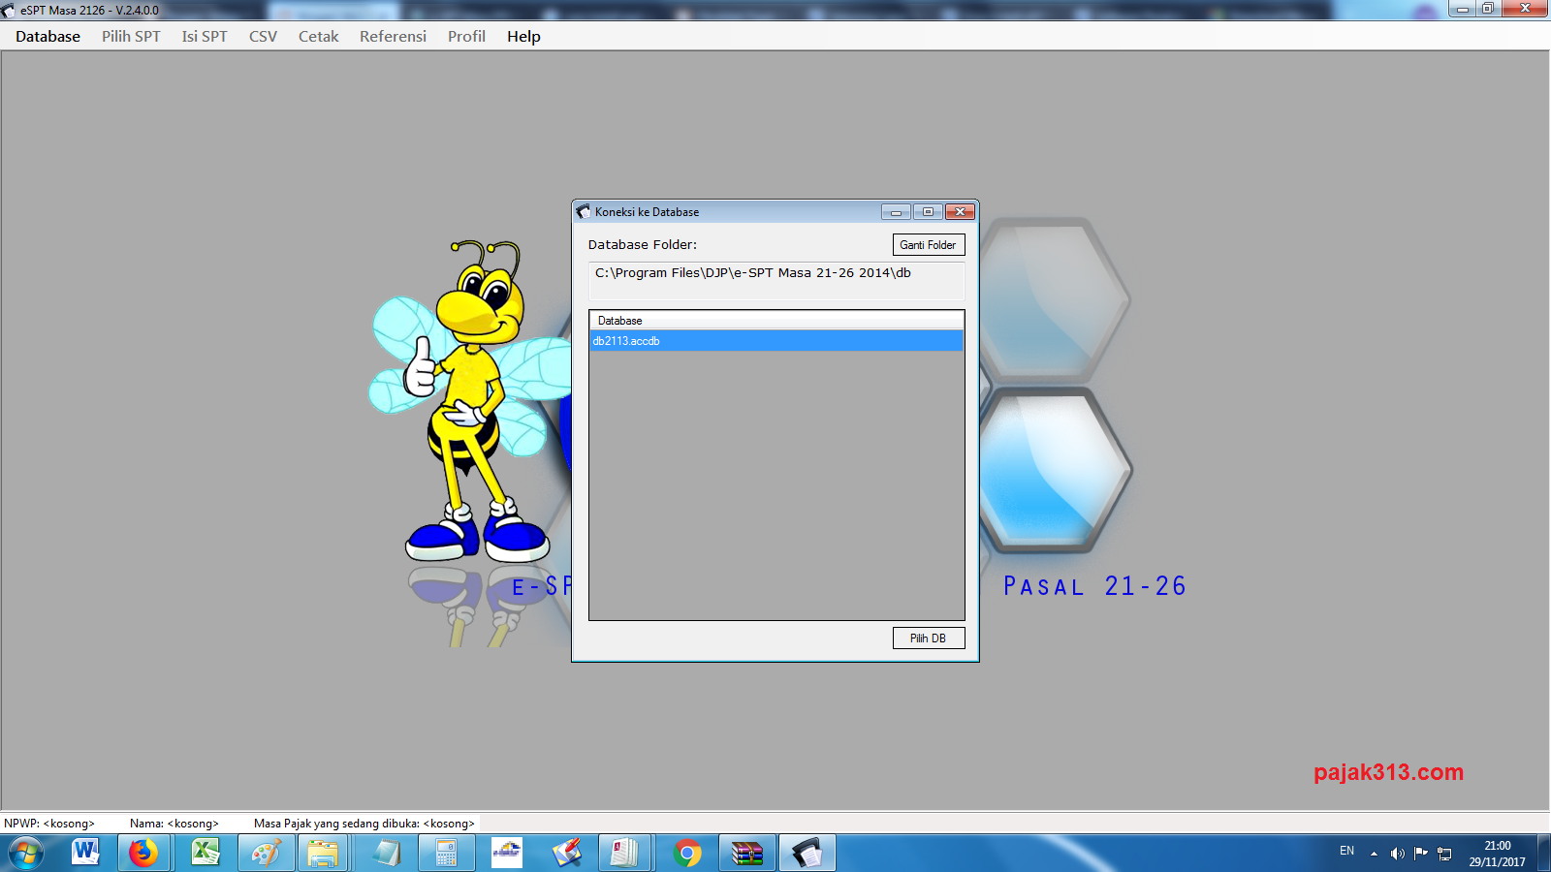Screen dimensions: 1551x872
Task: Click the Koneksi ke Database title bar icon
Action: coord(583,211)
